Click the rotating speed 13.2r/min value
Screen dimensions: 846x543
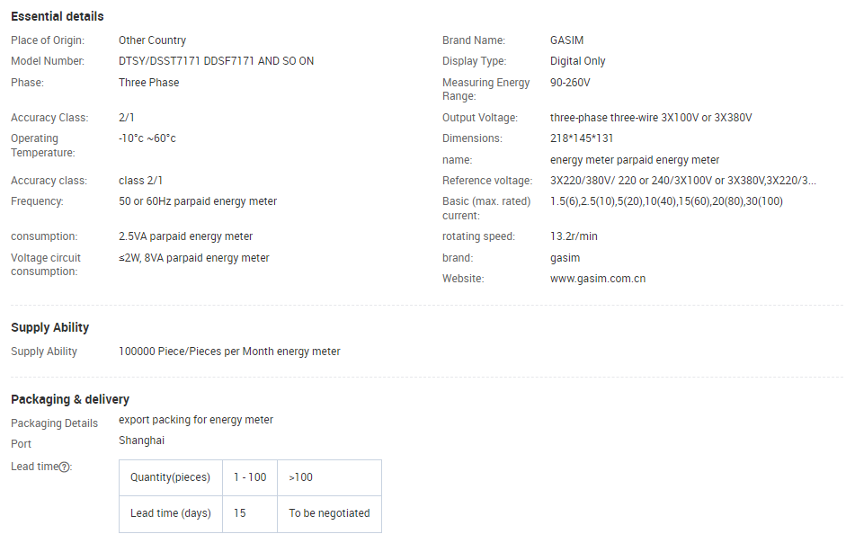(x=574, y=236)
